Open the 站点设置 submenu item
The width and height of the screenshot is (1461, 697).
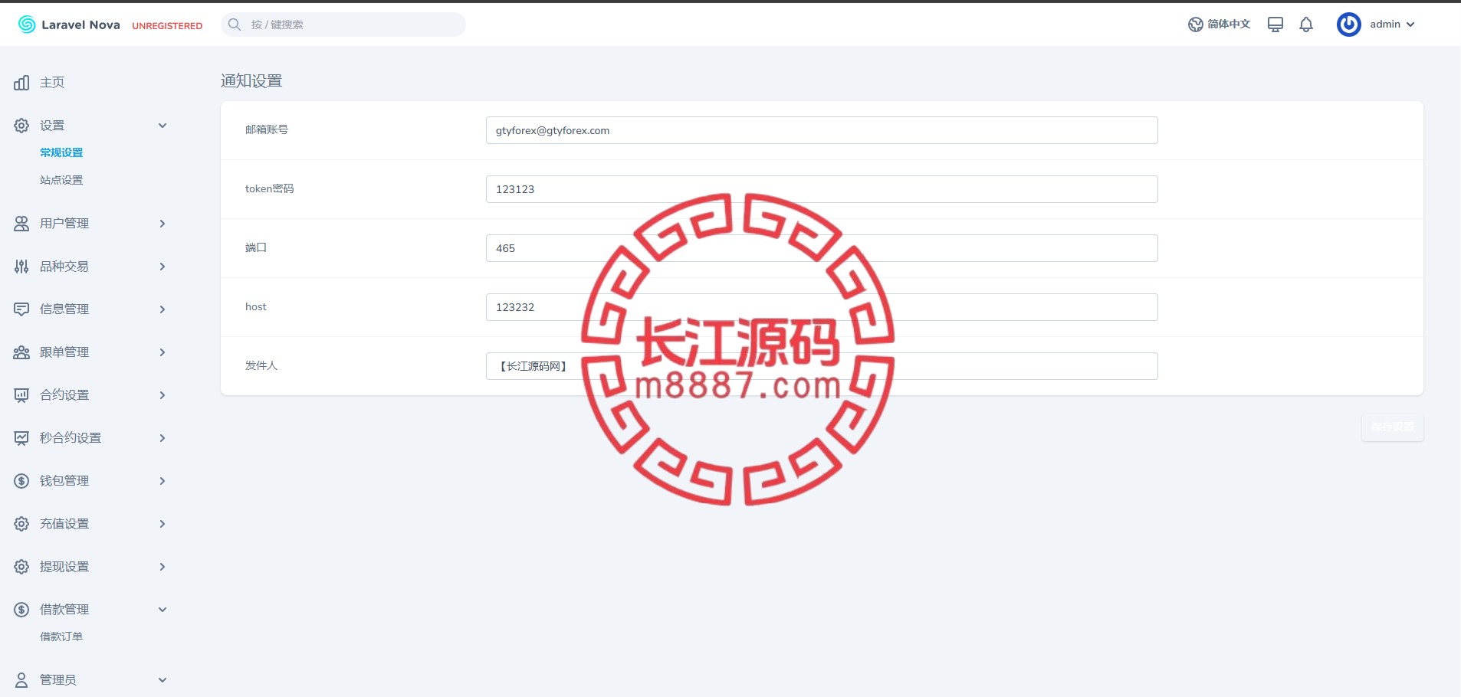[61, 180]
